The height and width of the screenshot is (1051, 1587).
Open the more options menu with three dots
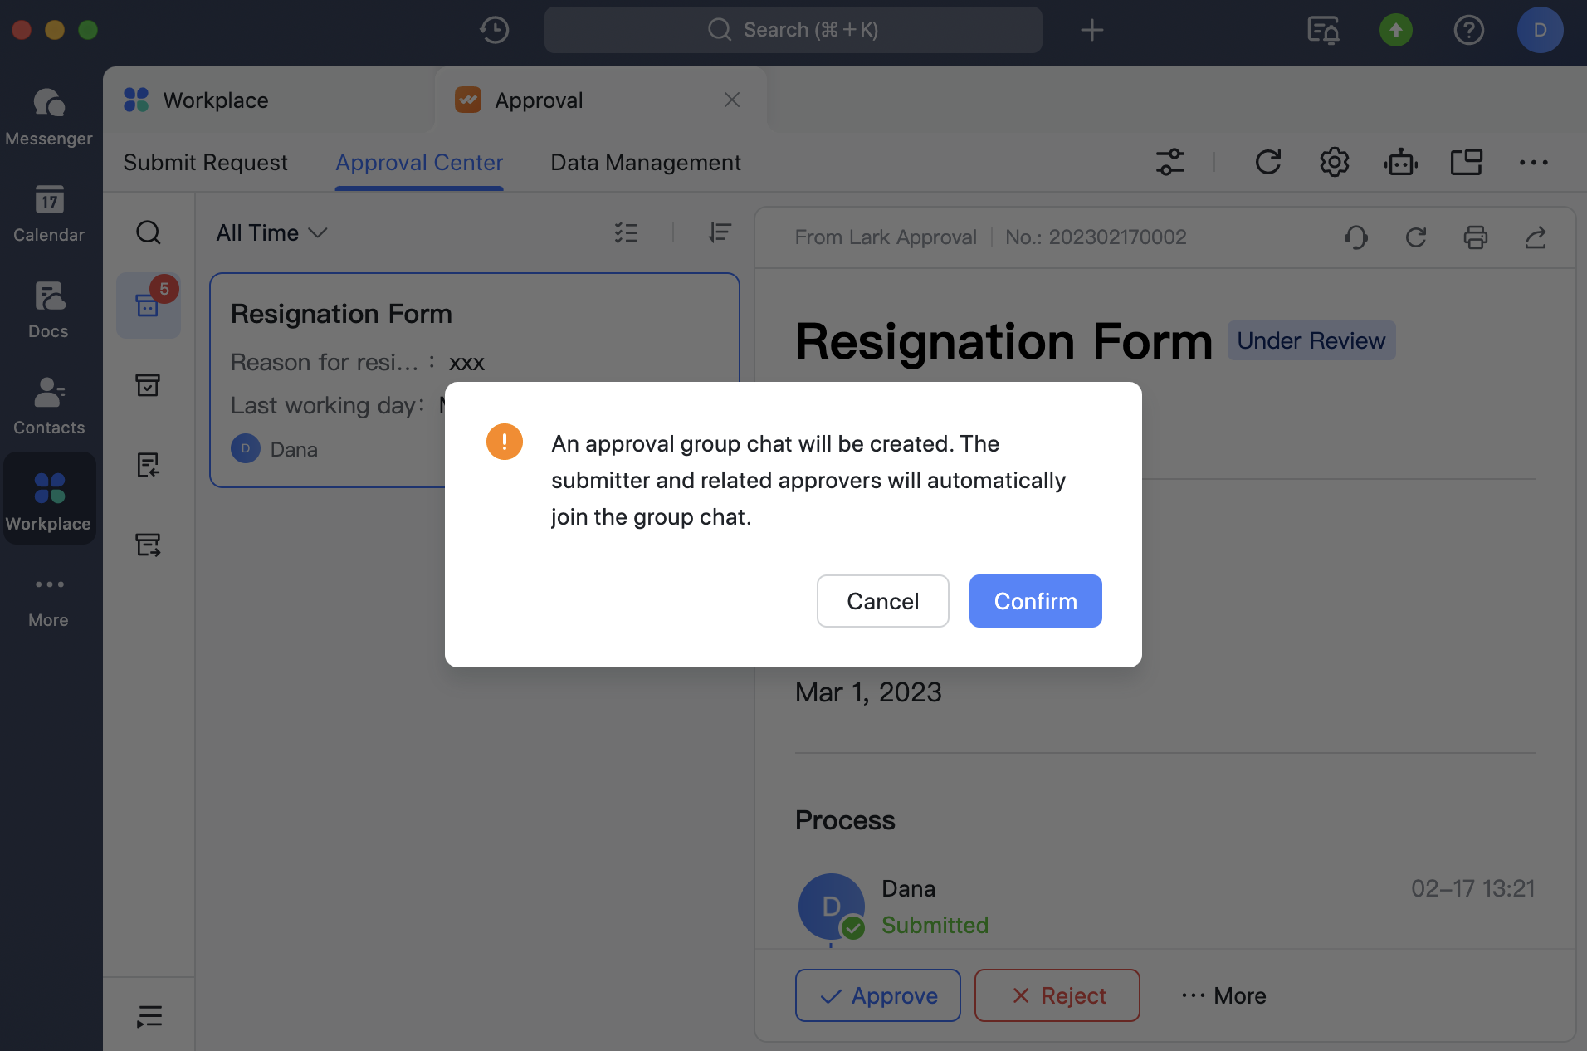[x=1534, y=162]
